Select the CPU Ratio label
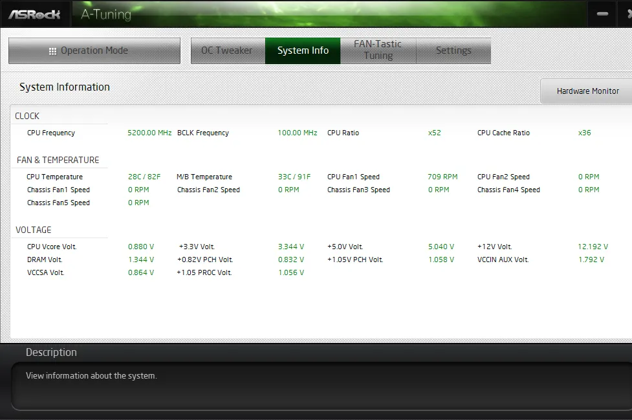This screenshot has width=632, height=420. [343, 133]
